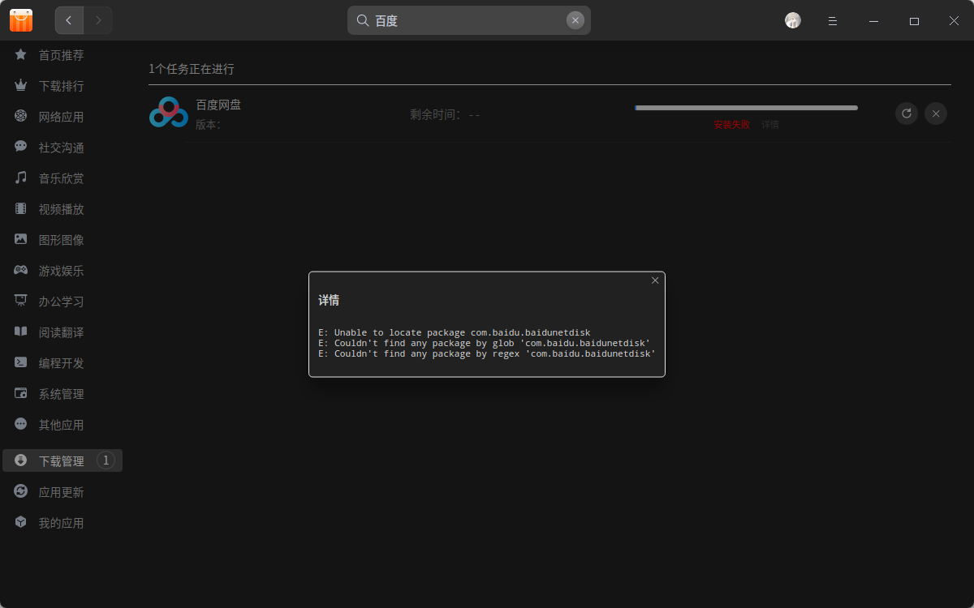Click the 剩余时间 label

[x=446, y=114]
